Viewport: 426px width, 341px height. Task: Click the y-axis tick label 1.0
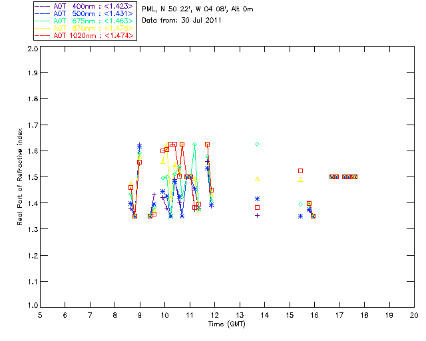[33, 305]
